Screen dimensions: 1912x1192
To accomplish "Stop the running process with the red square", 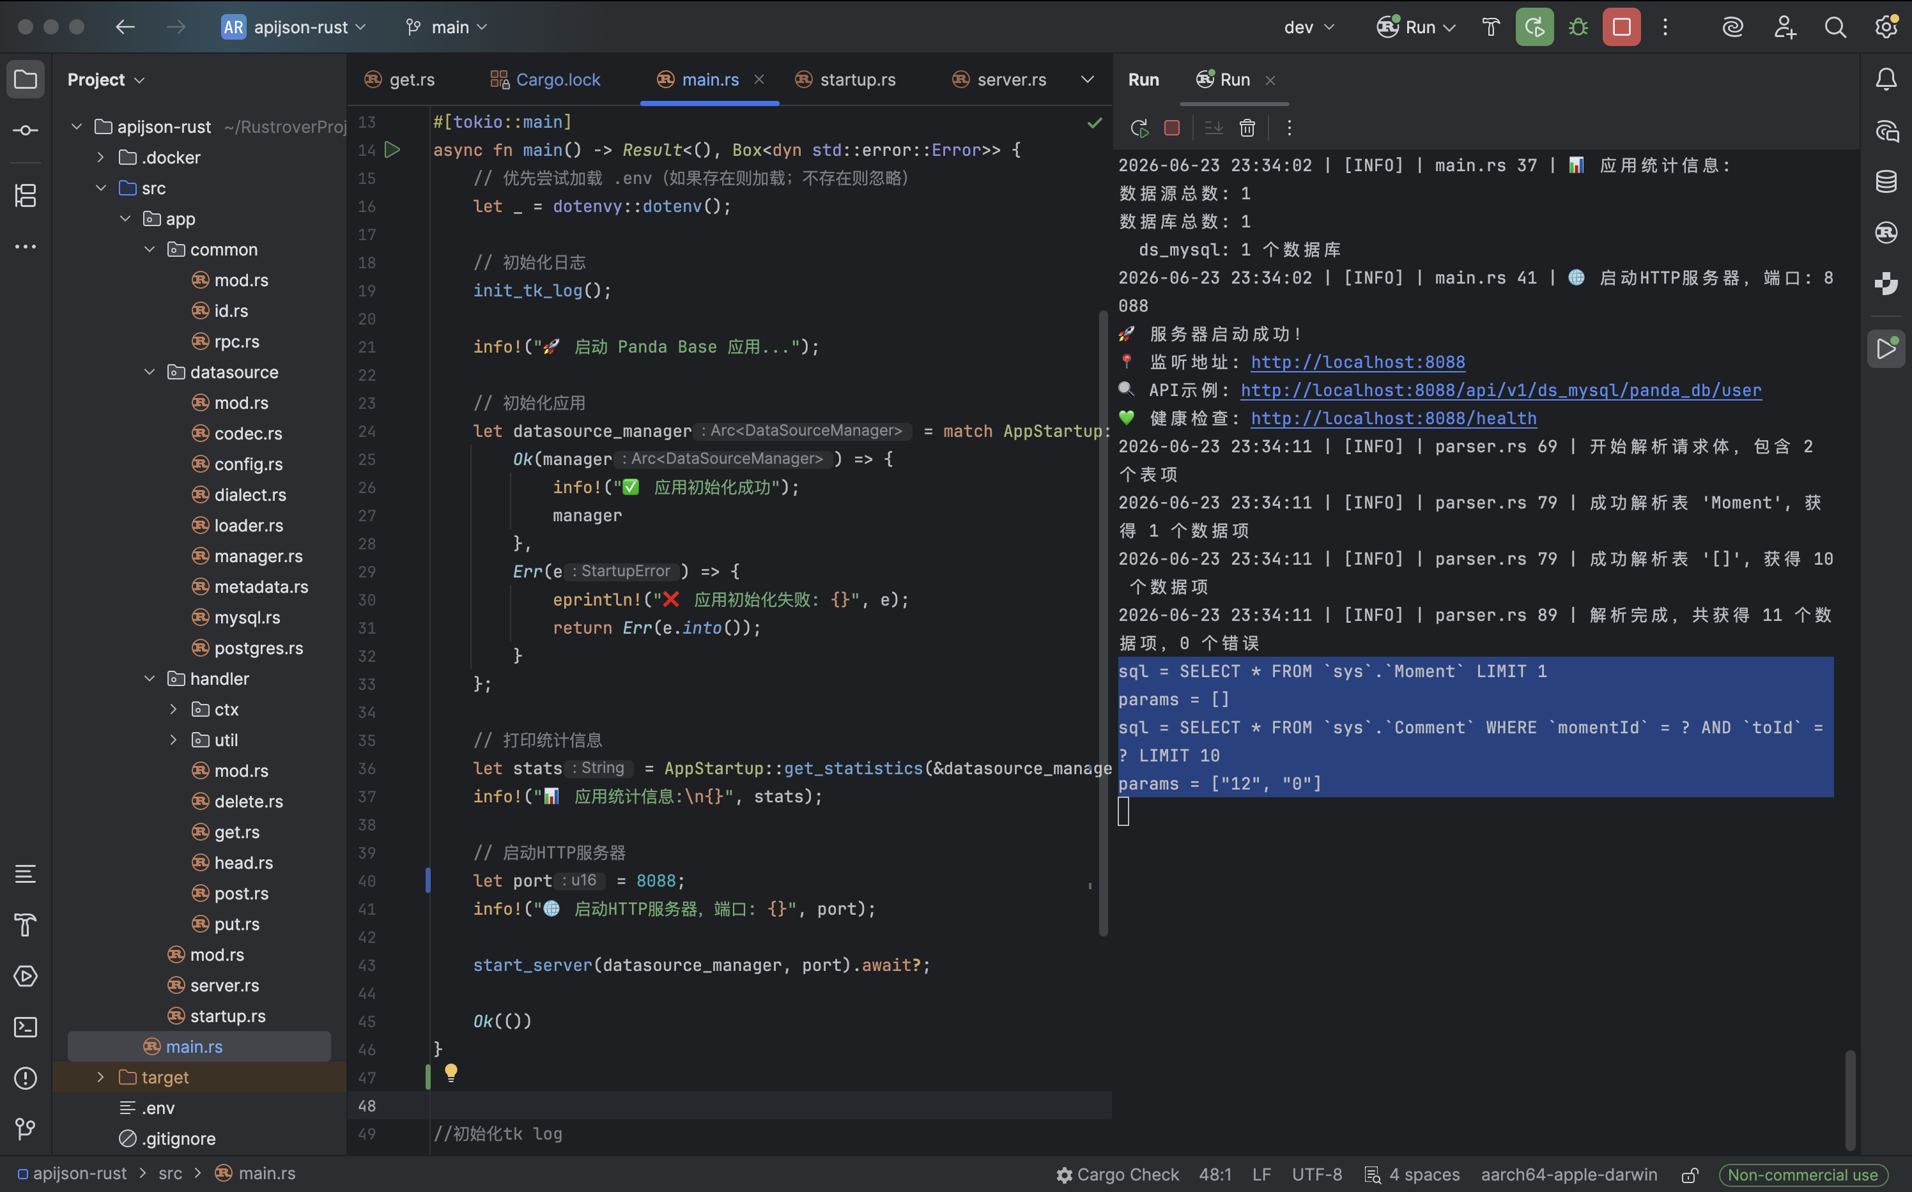I will [x=1621, y=27].
